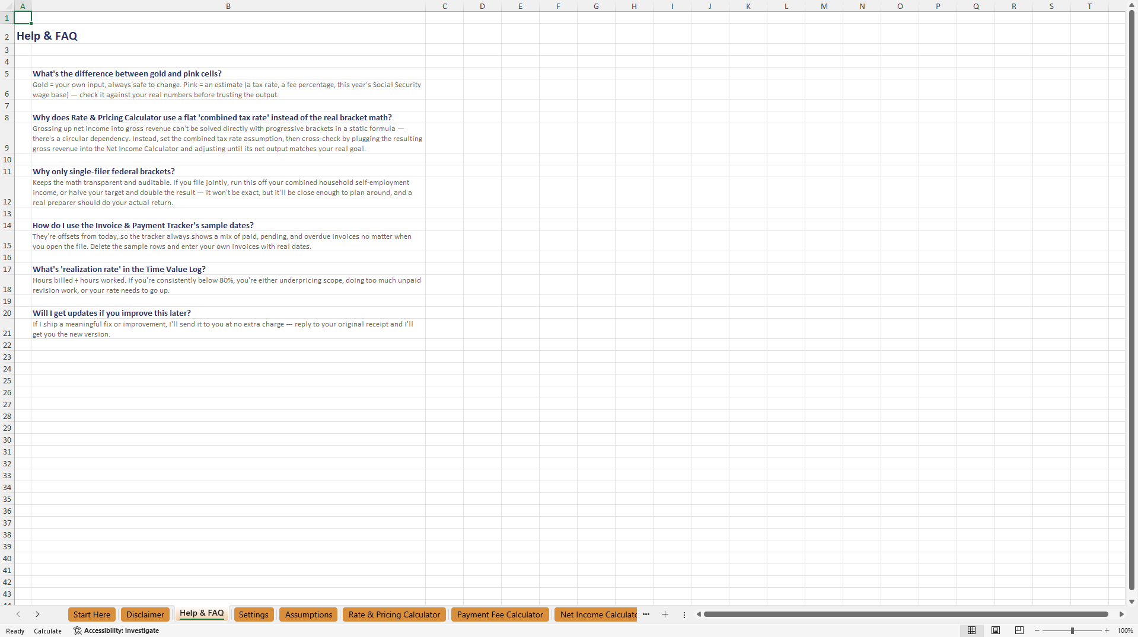Open the Assumptions sheet tab
The height and width of the screenshot is (637, 1138).
click(308, 614)
